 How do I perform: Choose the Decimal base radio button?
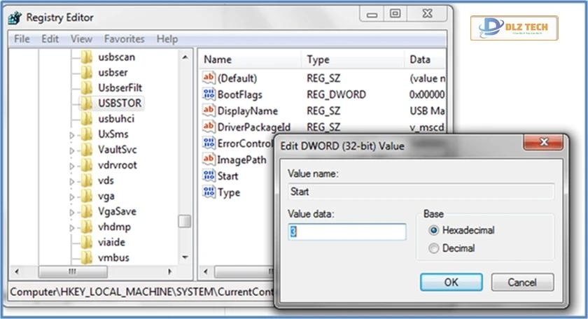point(434,248)
